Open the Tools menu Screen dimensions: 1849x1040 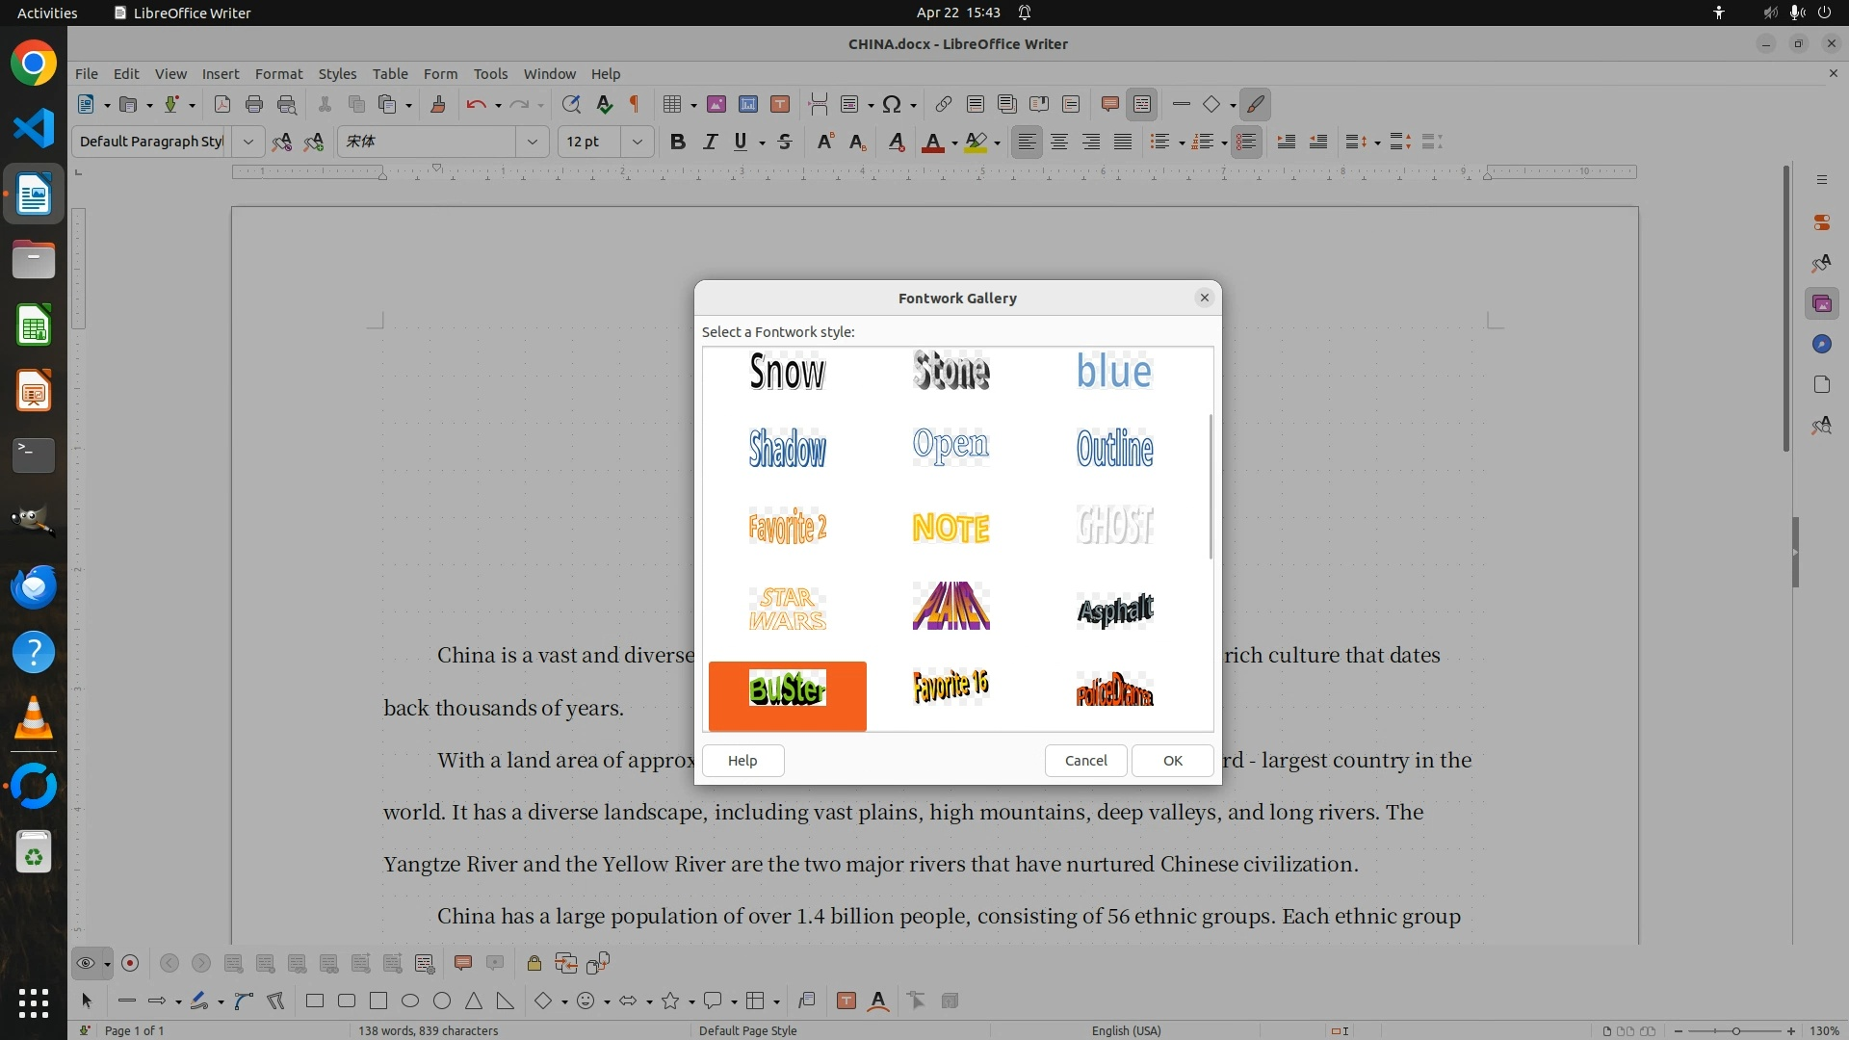tap(489, 73)
